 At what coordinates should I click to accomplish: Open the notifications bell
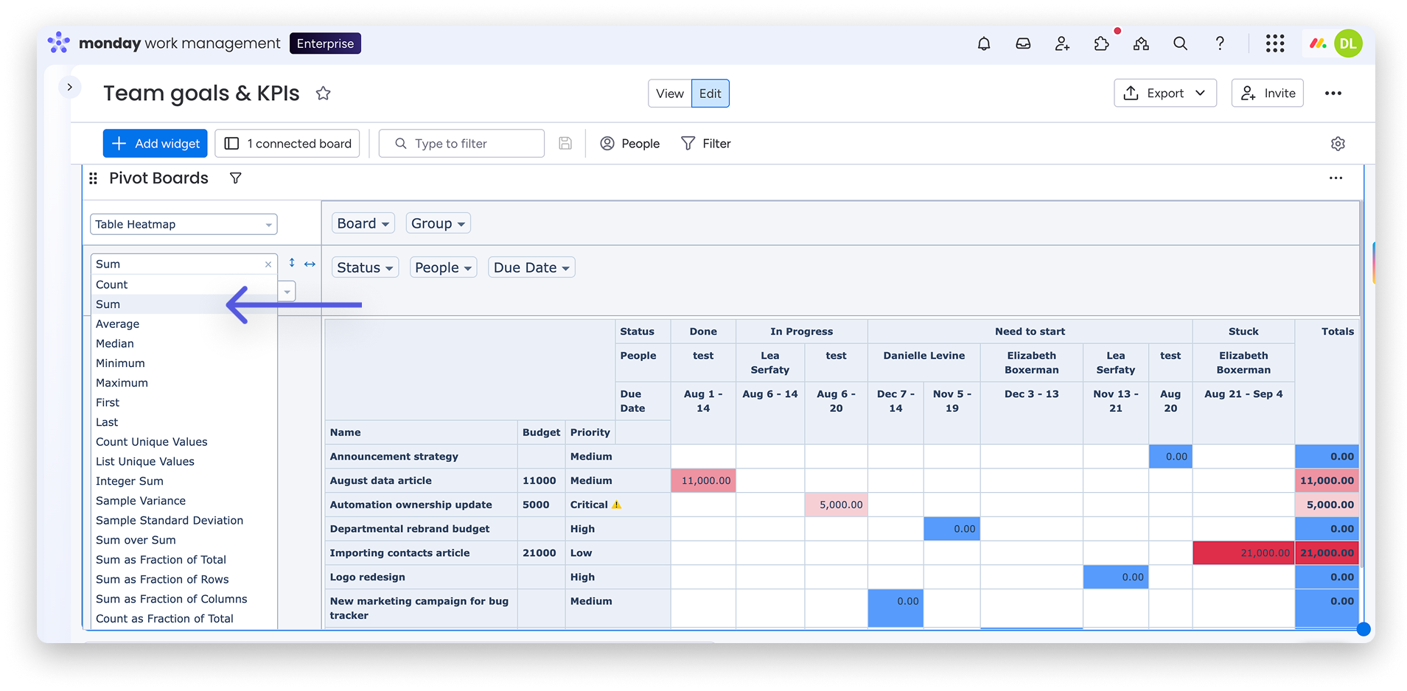[983, 44]
